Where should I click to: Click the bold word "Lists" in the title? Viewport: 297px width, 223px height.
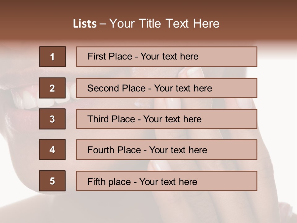click(x=84, y=24)
